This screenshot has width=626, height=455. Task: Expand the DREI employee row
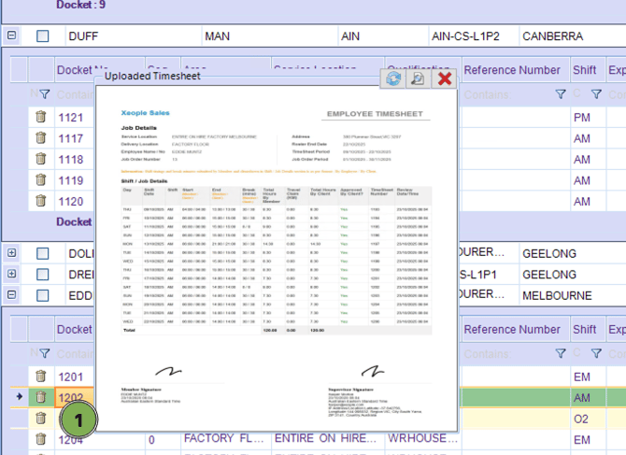11,274
